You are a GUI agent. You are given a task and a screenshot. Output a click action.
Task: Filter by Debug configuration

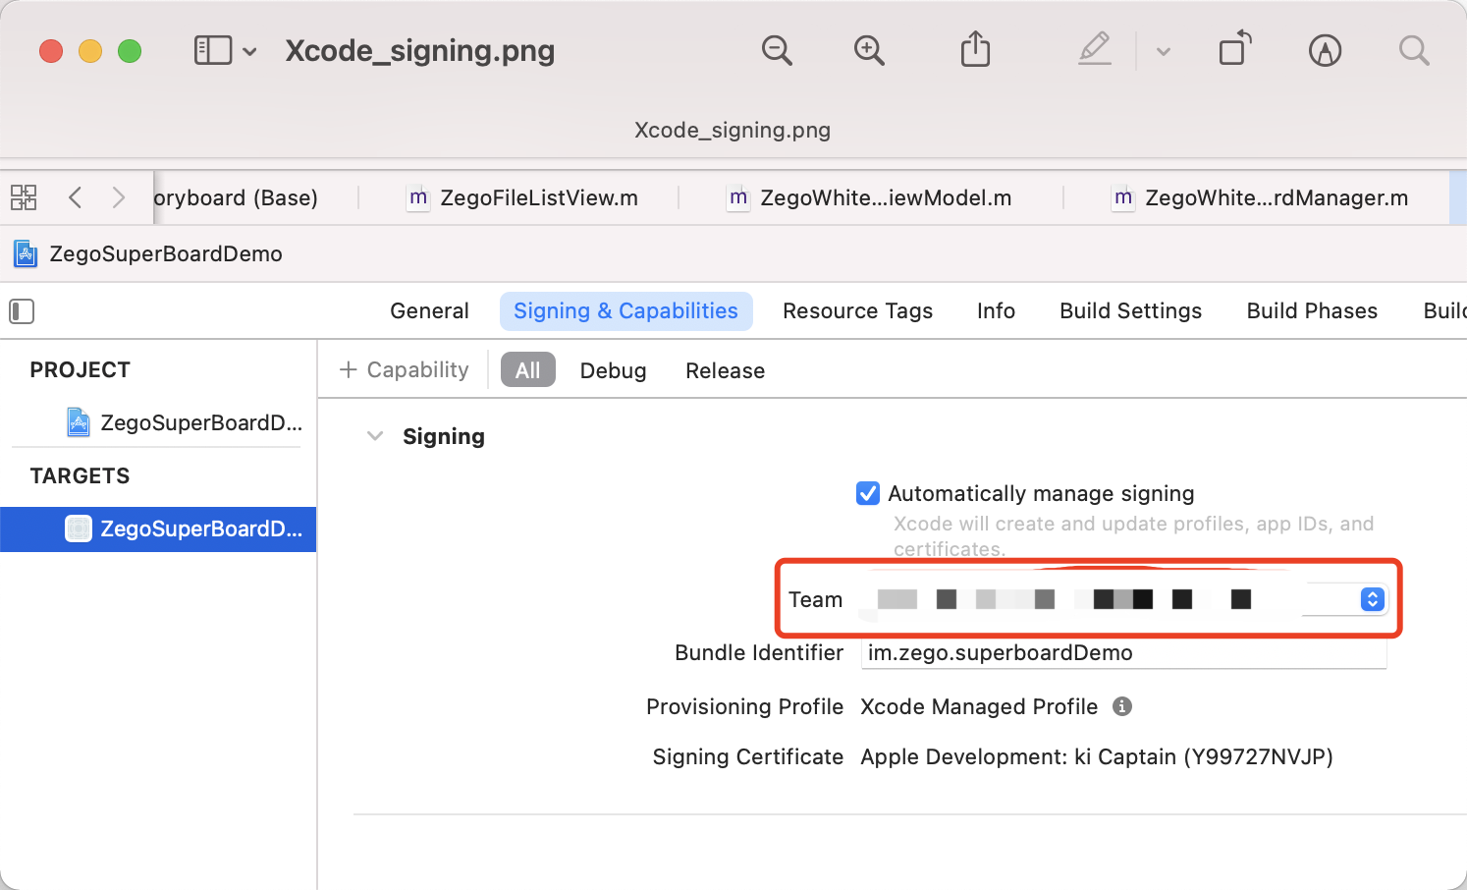613,370
